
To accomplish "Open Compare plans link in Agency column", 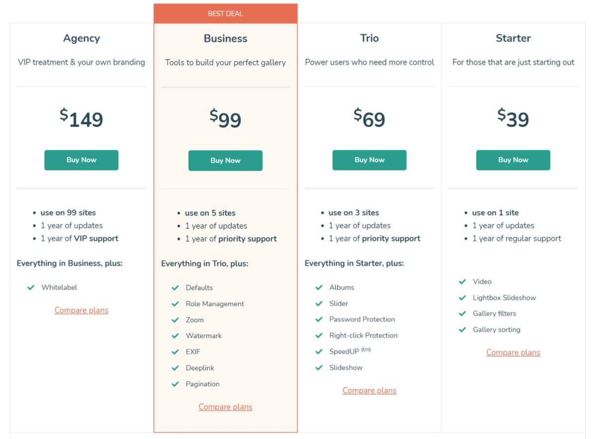I will pos(81,310).
